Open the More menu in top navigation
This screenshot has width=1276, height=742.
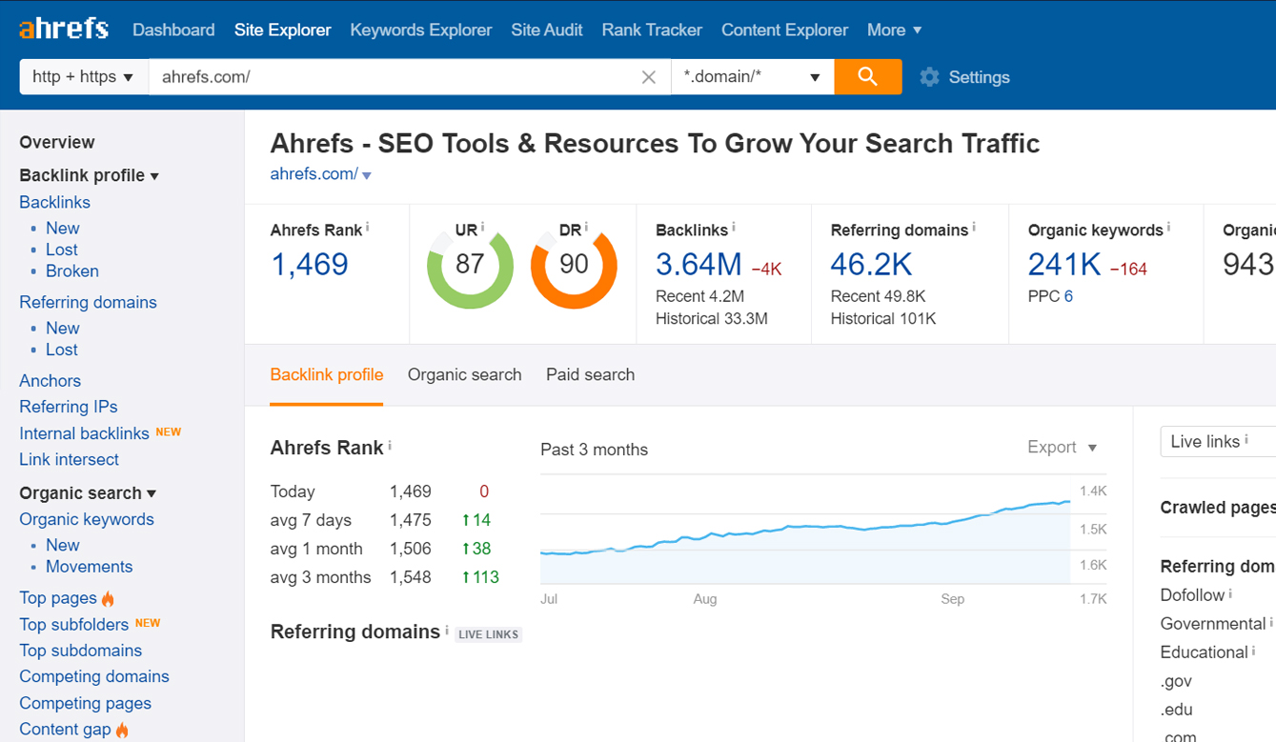[x=894, y=30]
